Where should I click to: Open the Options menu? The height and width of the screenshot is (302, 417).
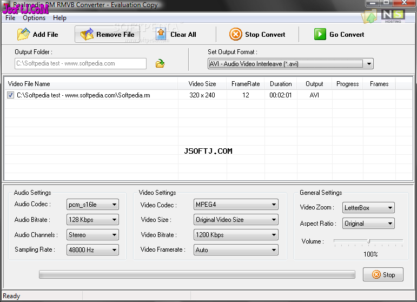click(34, 18)
